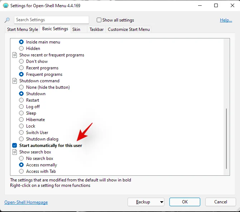Click the Backup button
Image resolution: width=240 pixels, height=212 pixels.
[143, 202]
